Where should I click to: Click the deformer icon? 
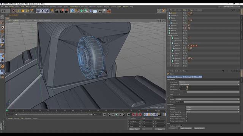pos(90,11)
